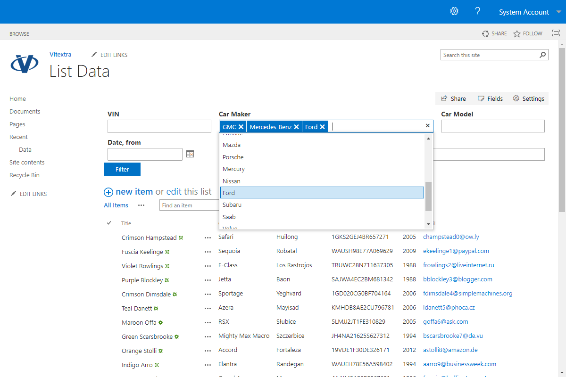Image resolution: width=566 pixels, height=377 pixels.
Task: Open Site contents
Action: pos(27,163)
